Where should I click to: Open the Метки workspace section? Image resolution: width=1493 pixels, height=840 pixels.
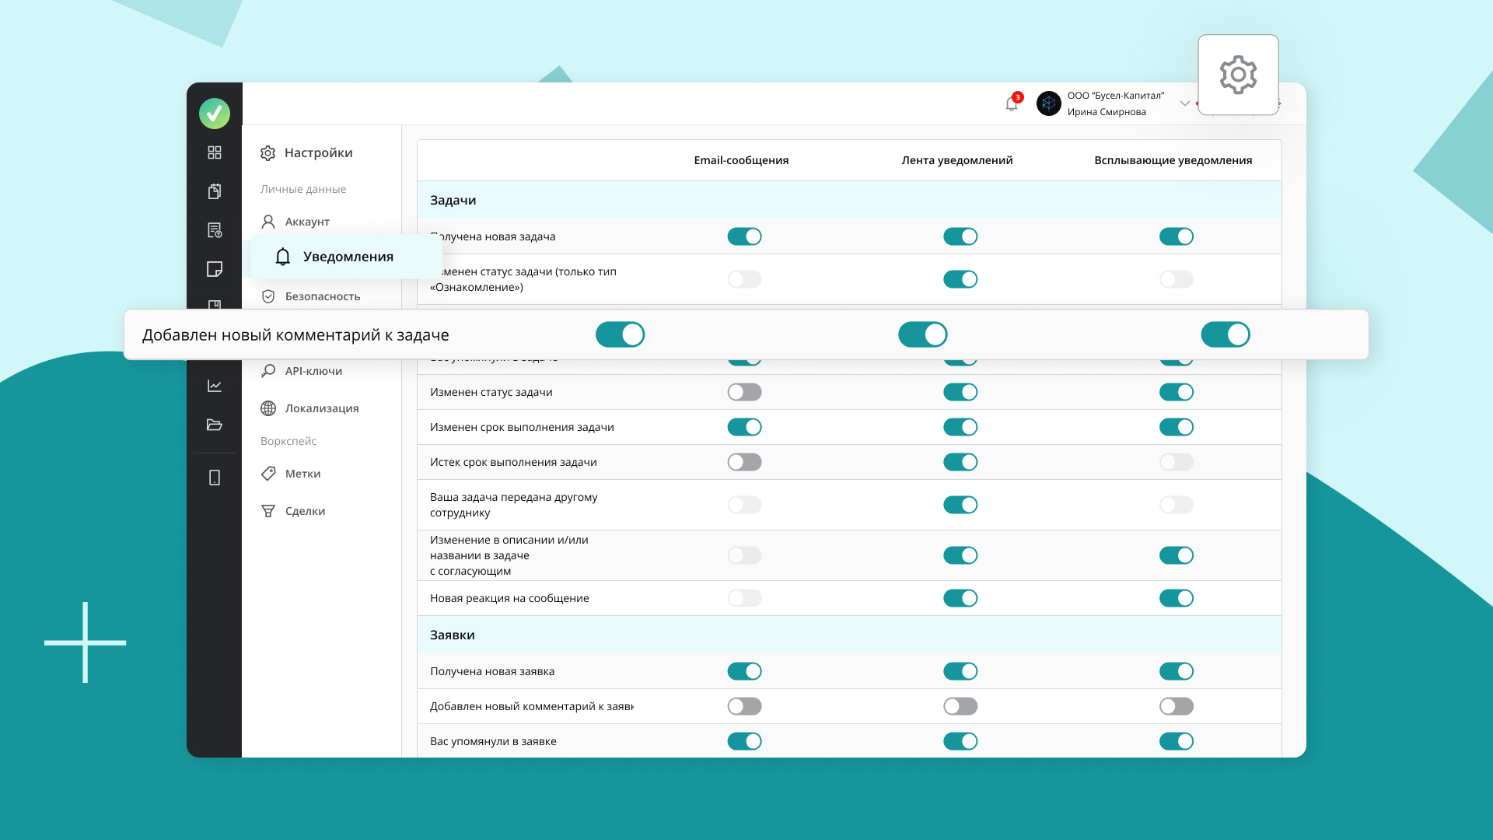click(x=302, y=474)
